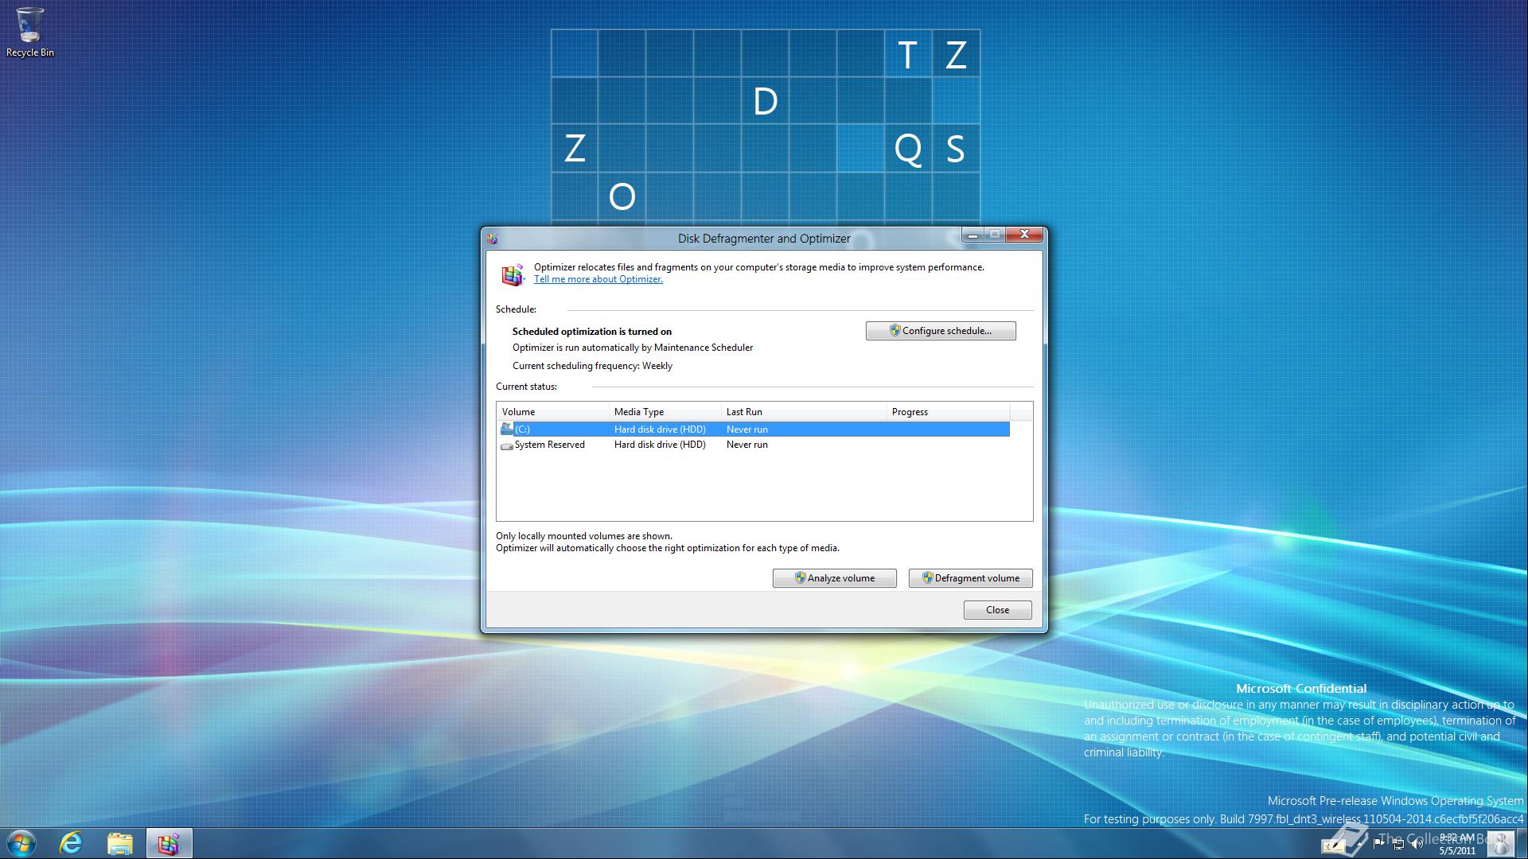1528x859 pixels.
Task: Click the Scheduled optimization is turned on text
Action: (x=592, y=332)
